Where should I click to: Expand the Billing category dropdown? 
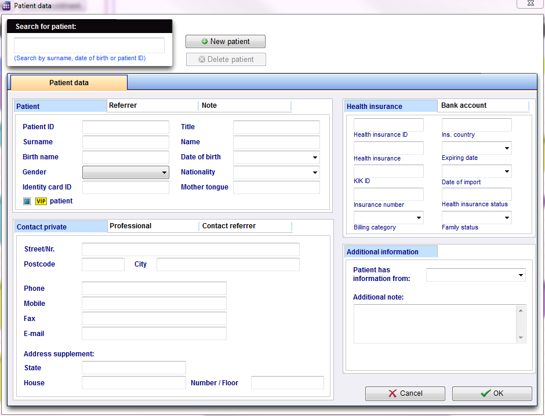(388, 218)
